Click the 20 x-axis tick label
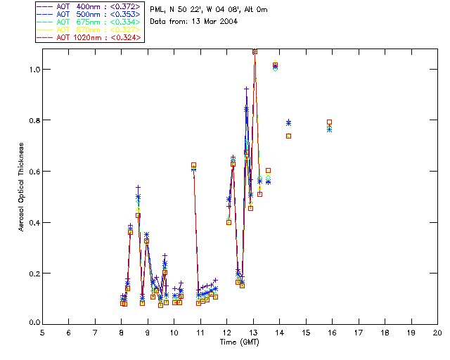The height and width of the screenshot is (360, 450). (x=437, y=333)
